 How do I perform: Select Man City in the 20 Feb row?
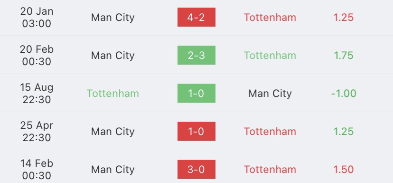click(113, 56)
